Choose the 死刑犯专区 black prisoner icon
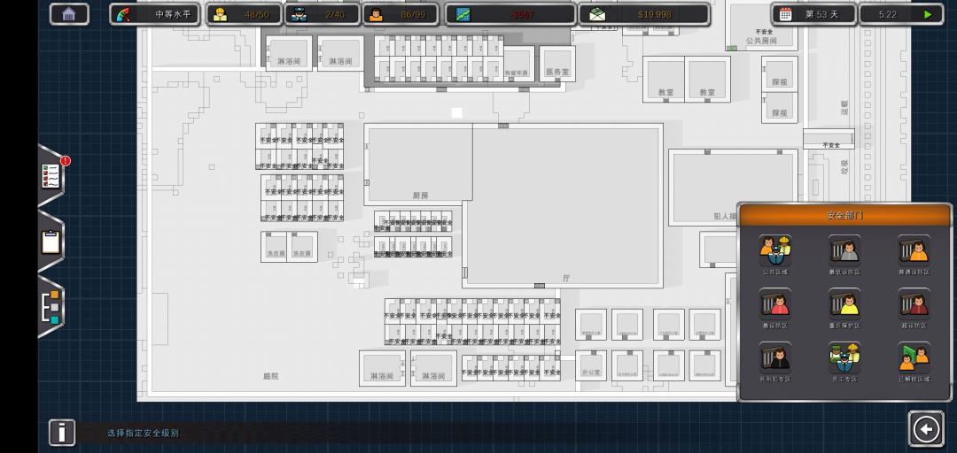This screenshot has width=957, height=453. 775,357
